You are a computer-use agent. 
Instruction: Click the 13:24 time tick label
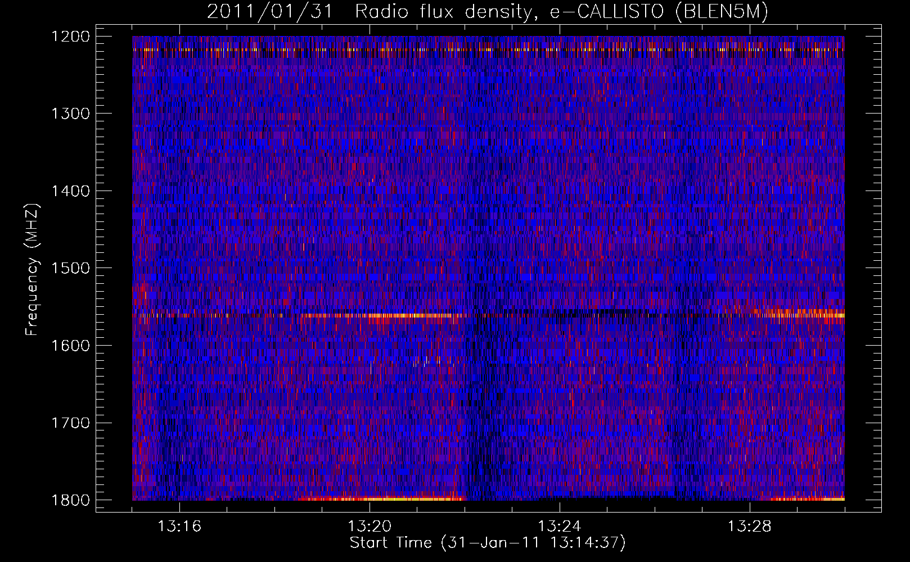click(x=560, y=527)
